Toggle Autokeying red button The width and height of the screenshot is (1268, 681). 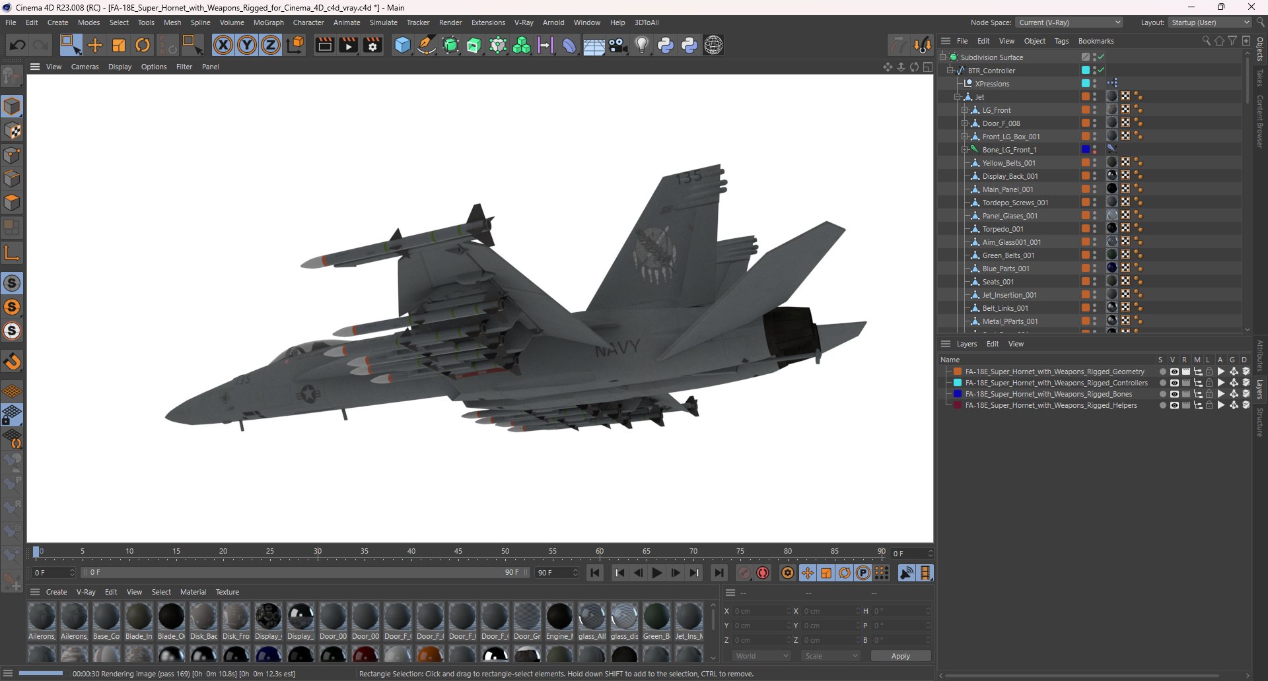coord(763,573)
